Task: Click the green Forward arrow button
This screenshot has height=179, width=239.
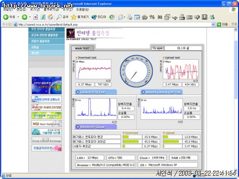Action: [24, 17]
